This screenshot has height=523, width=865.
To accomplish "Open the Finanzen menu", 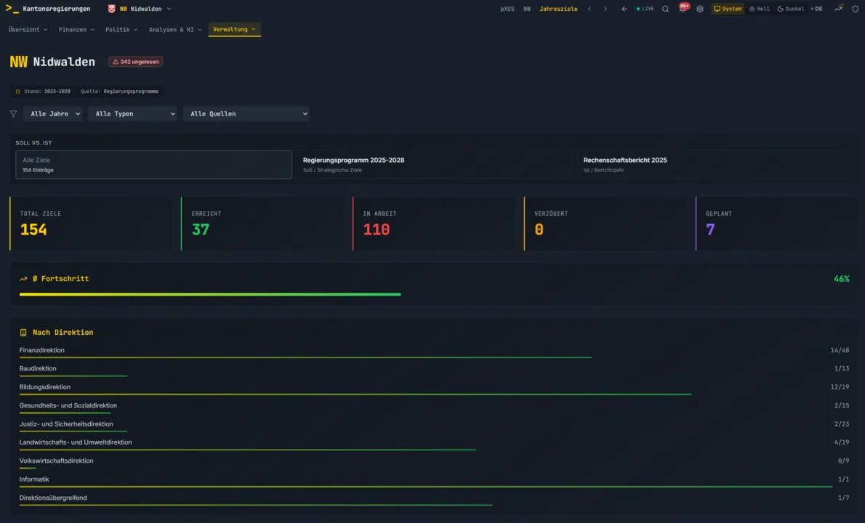I will [76, 30].
